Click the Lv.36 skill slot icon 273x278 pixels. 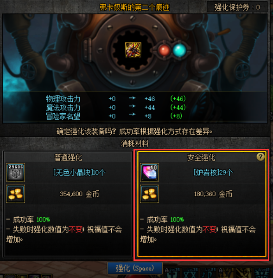coord(190,273)
